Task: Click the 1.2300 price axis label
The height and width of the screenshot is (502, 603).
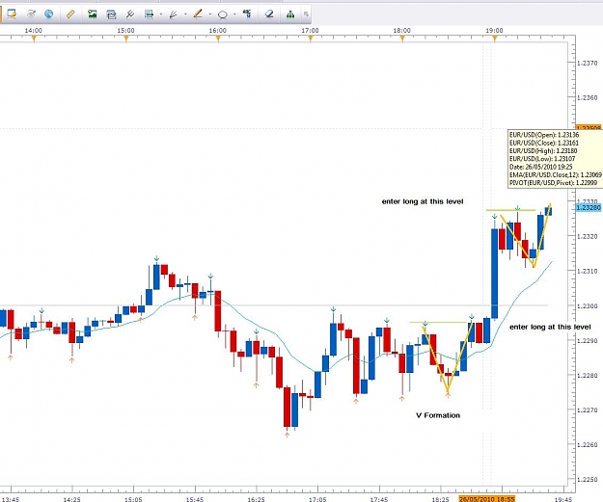Action: coord(588,306)
